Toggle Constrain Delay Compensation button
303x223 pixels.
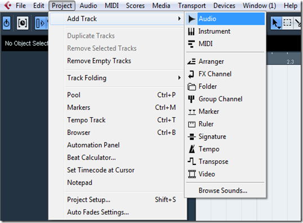click(x=23, y=23)
